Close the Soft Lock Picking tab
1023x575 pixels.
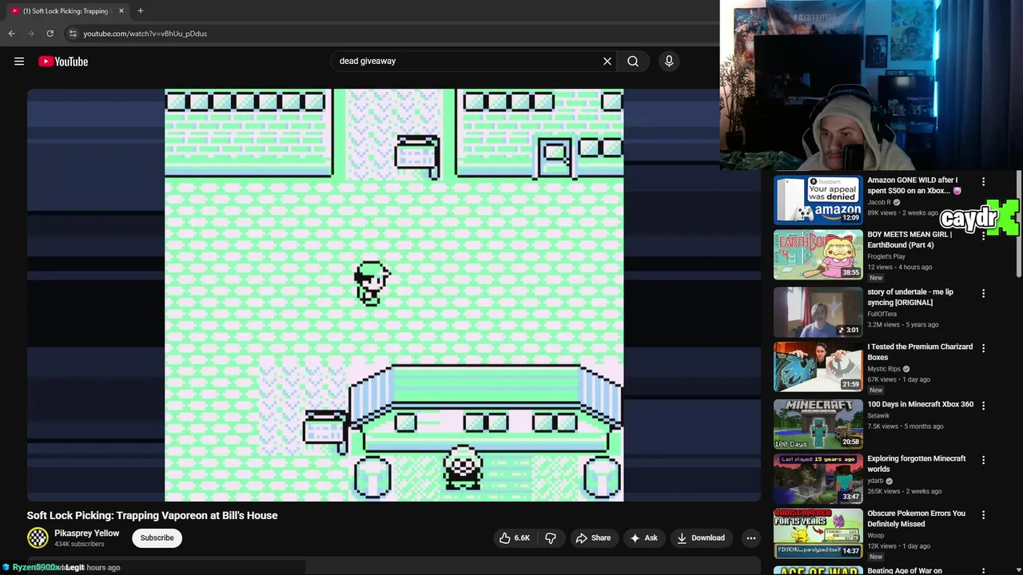[121, 11]
